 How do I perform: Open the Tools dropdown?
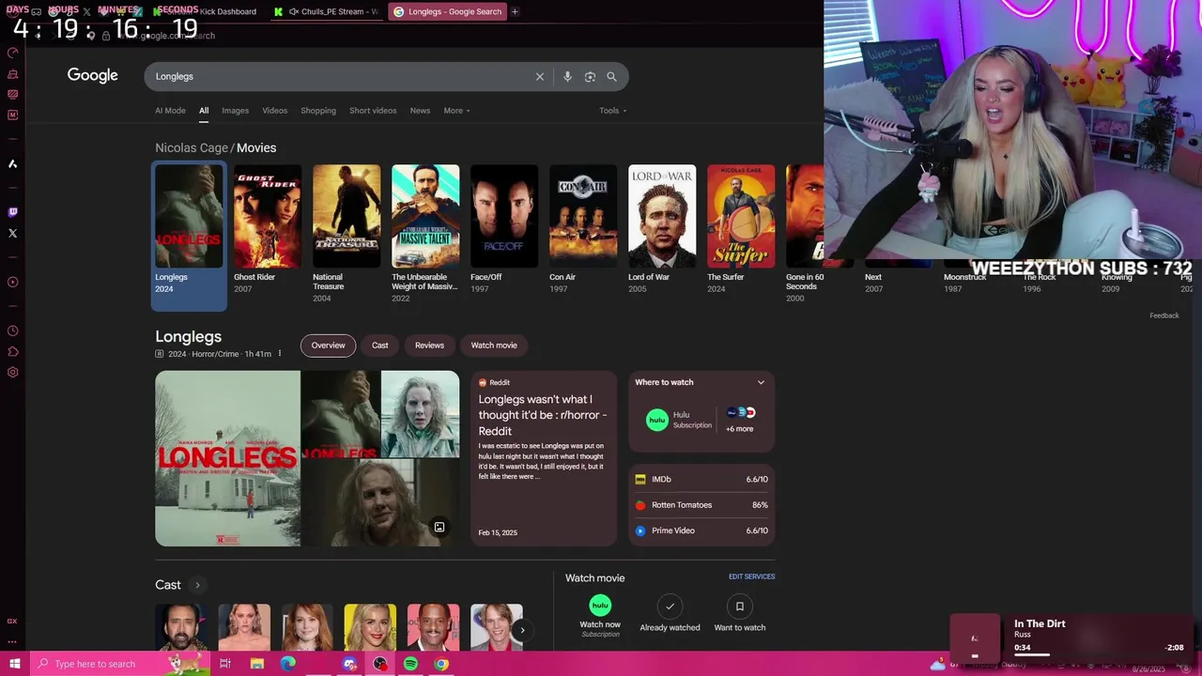point(613,111)
